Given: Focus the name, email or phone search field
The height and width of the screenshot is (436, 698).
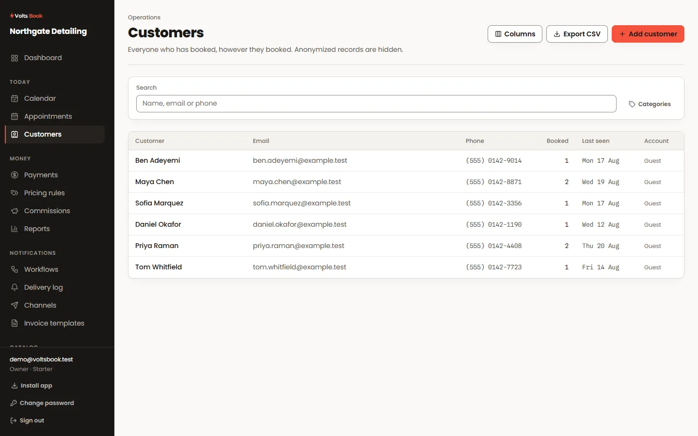Looking at the screenshot, I should (376, 104).
